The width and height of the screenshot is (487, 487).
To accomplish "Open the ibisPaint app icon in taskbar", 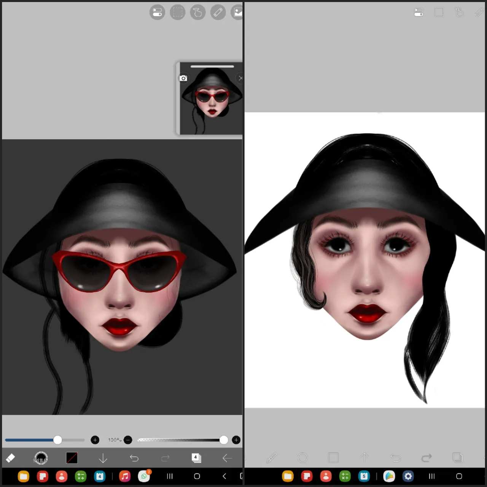I will pos(389,476).
